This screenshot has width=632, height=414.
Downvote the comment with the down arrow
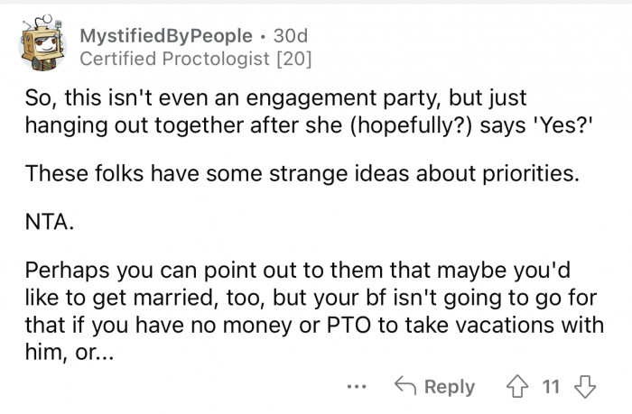tap(587, 387)
